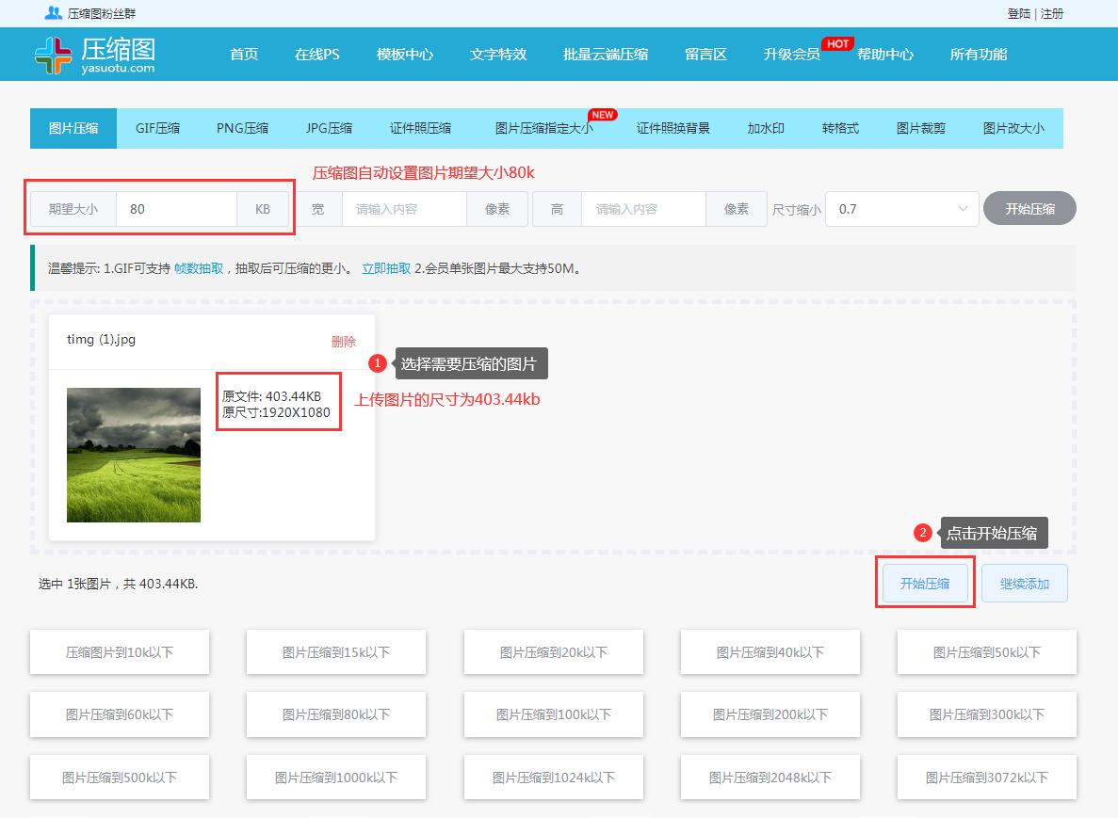Open the 帮助中心 help center
The image size is (1118, 818).
pyautogui.click(x=883, y=54)
